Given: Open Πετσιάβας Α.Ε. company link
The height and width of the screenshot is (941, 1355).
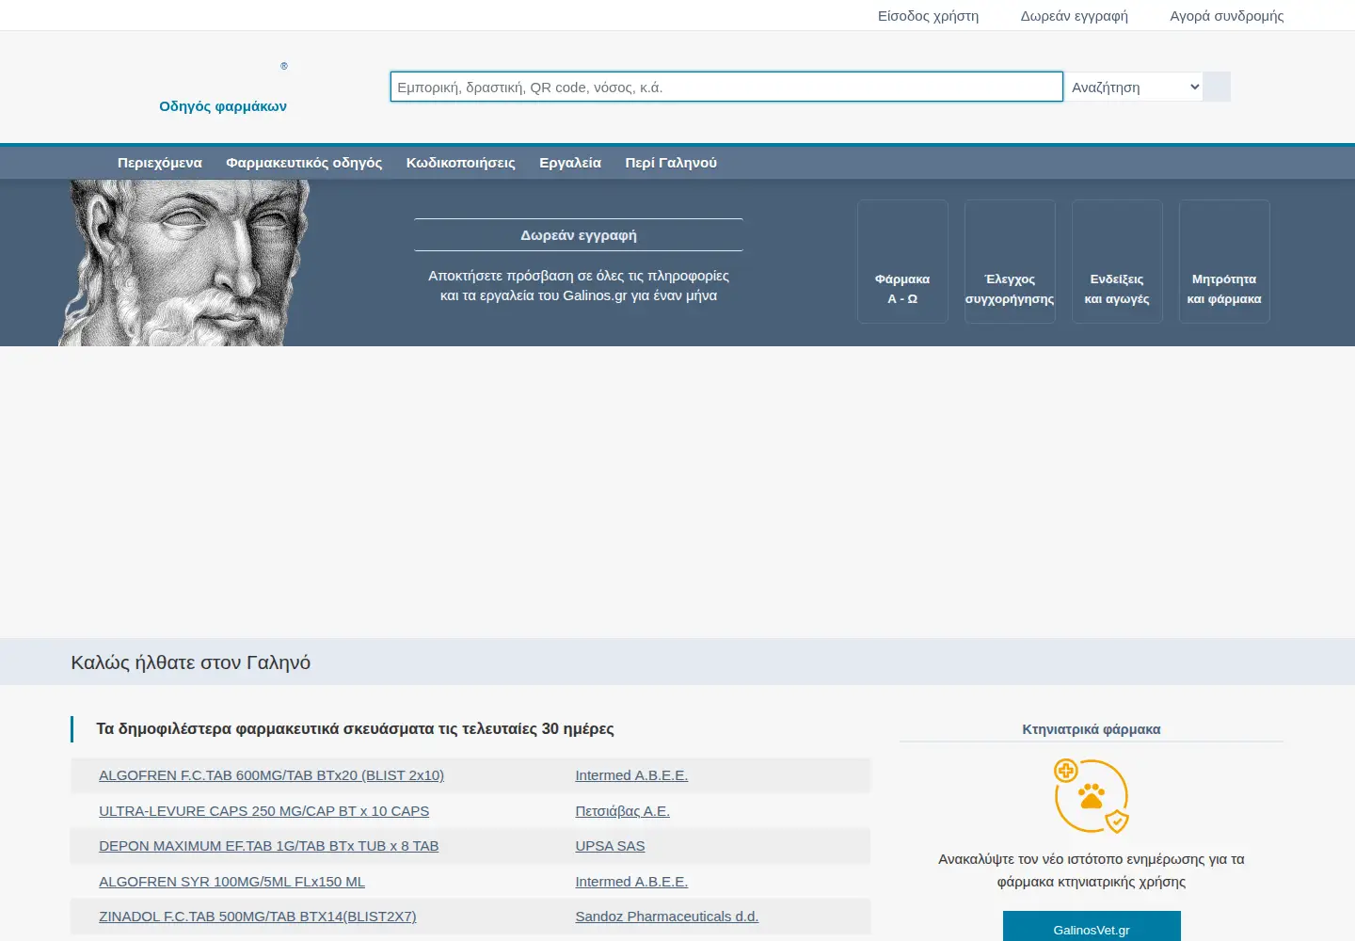Looking at the screenshot, I should (x=622, y=811).
